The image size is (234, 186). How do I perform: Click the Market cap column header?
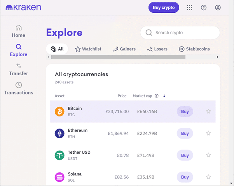tap(142, 96)
